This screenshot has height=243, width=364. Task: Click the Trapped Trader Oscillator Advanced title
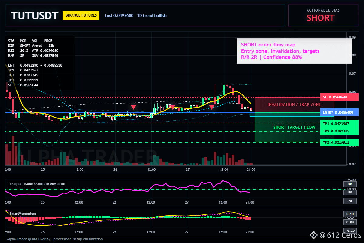point(37,184)
